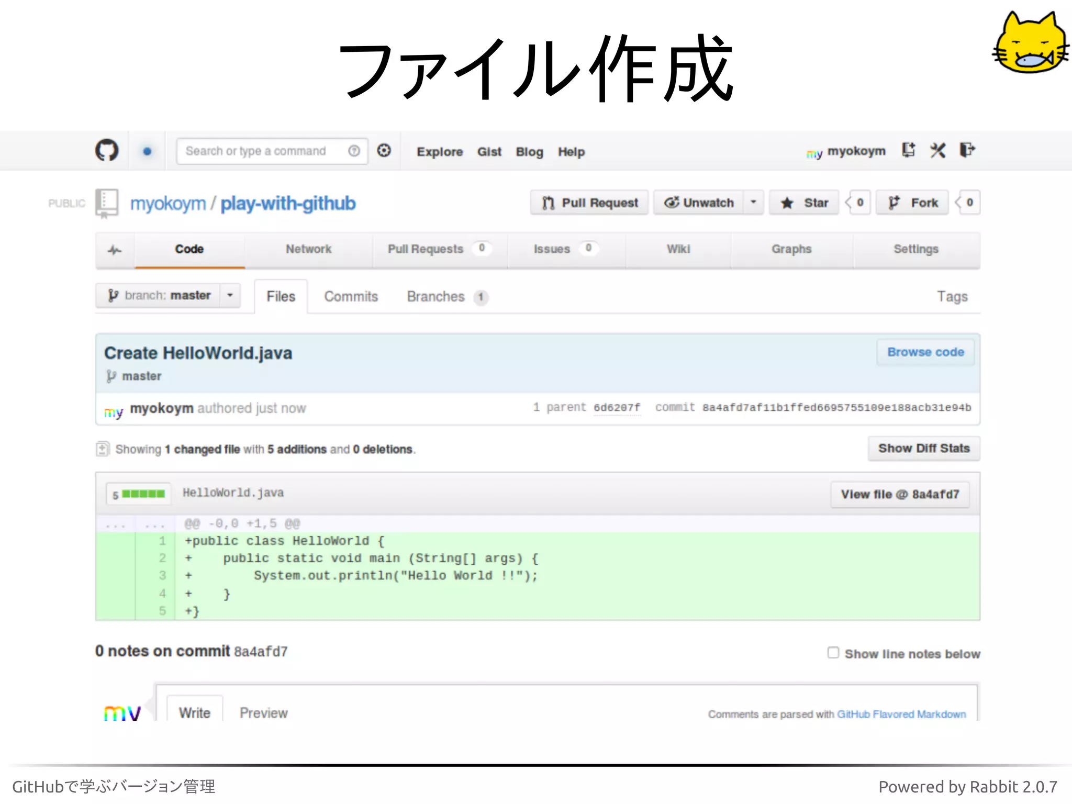Open the stargazers count bubble

tap(858, 203)
